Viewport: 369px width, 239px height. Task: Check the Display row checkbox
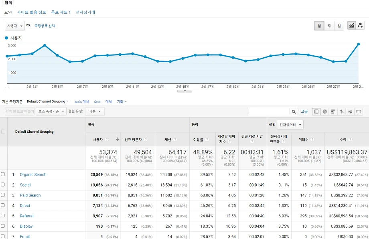3,226
